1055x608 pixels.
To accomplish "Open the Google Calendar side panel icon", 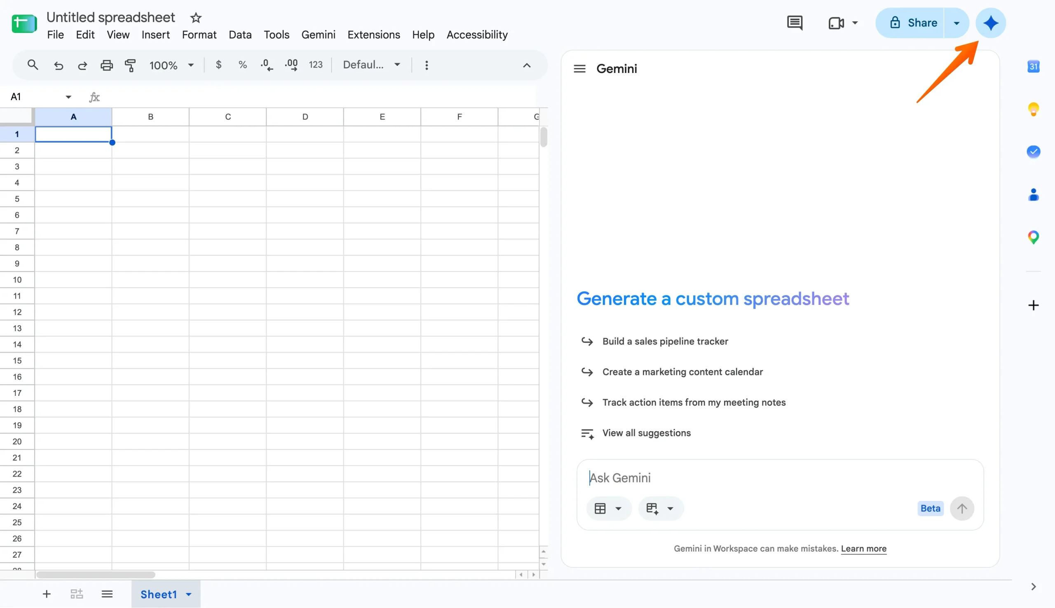I will (x=1033, y=66).
